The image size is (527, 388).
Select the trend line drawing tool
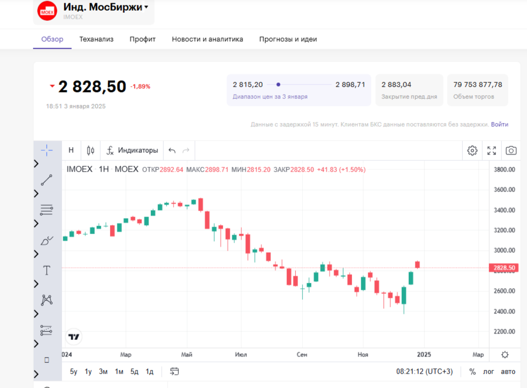47,180
